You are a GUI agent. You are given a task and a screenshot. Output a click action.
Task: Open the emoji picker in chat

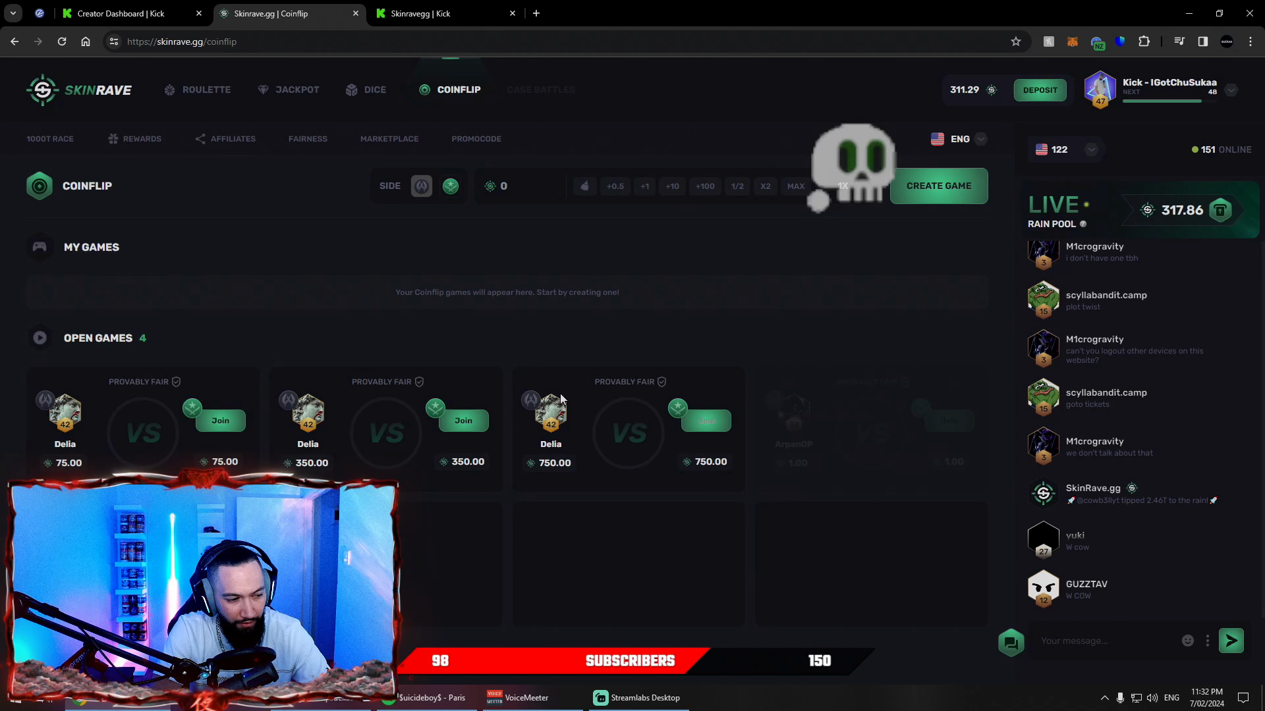point(1188,641)
